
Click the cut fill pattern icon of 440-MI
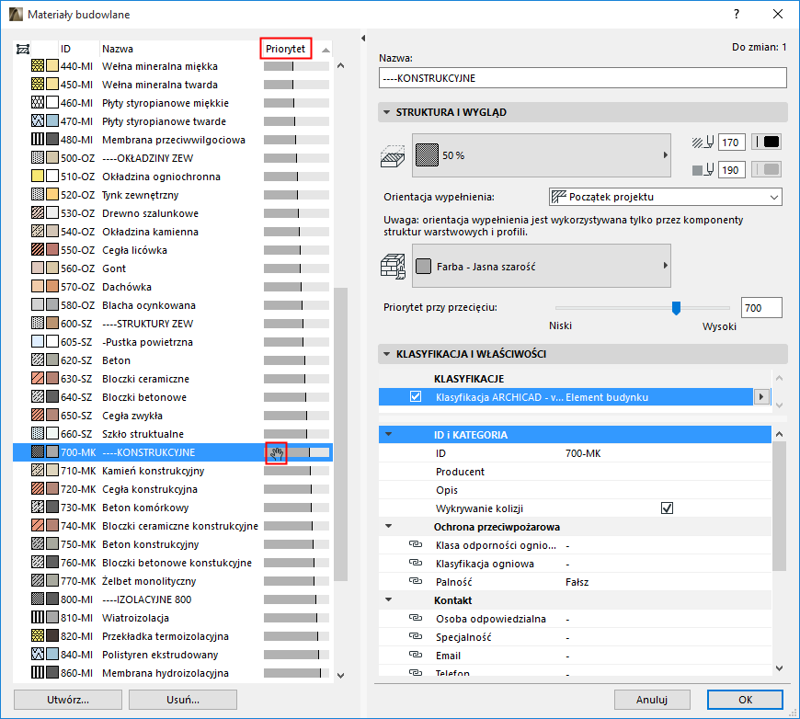[38, 66]
